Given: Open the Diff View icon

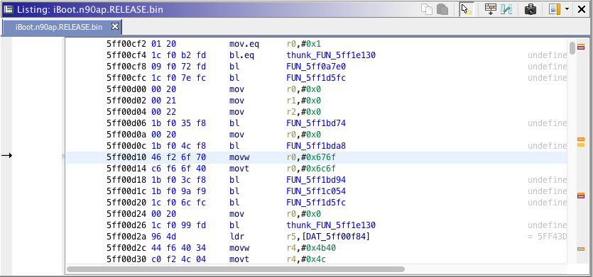Looking at the screenshot, I should tap(506, 9).
